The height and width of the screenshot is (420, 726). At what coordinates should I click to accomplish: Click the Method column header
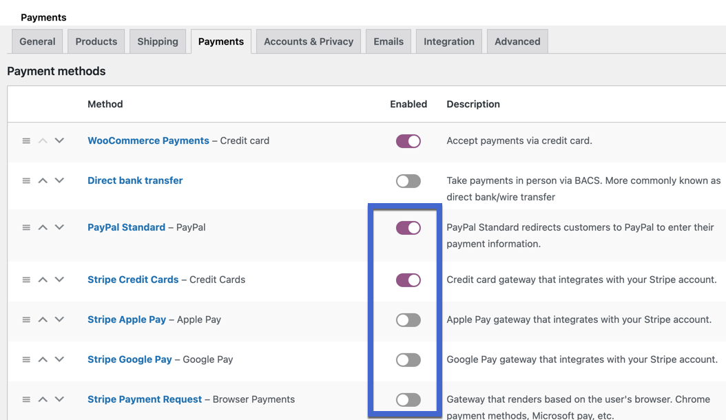pyautogui.click(x=105, y=104)
